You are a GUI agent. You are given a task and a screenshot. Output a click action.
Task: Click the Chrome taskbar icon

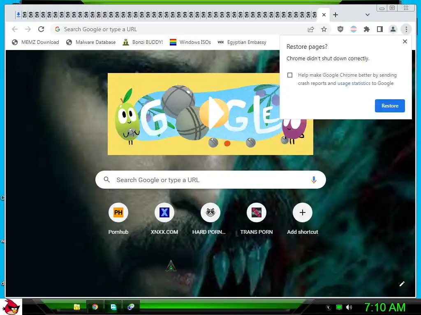pyautogui.click(x=95, y=307)
